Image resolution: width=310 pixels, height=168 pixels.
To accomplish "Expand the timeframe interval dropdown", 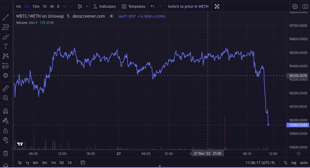I will [64, 6].
